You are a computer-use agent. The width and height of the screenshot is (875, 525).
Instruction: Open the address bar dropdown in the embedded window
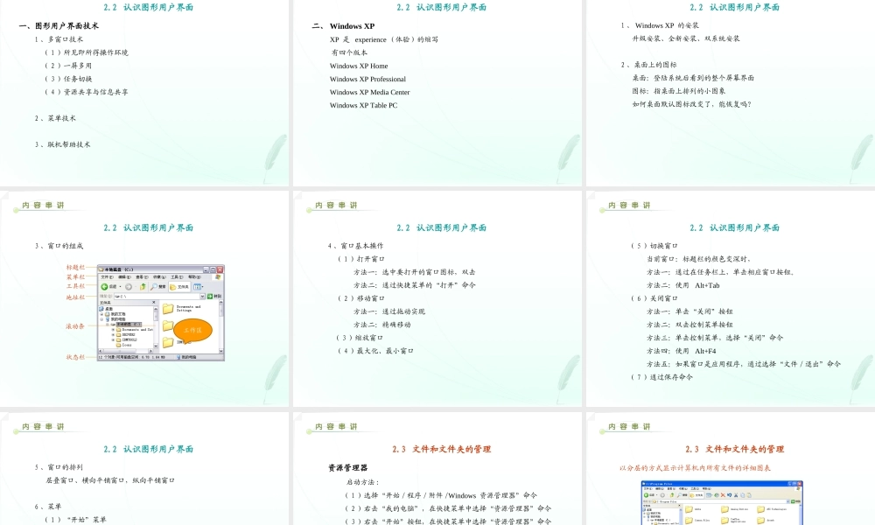(203, 297)
